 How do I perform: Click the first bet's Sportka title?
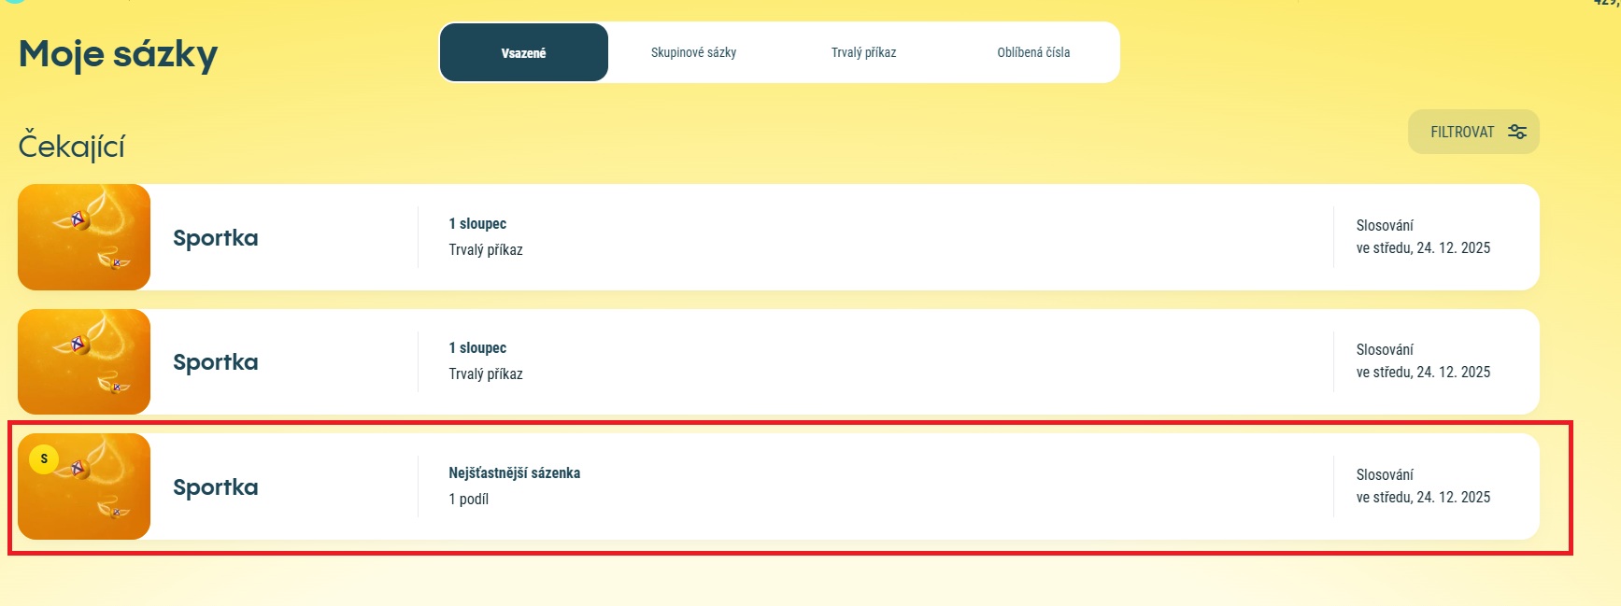click(216, 238)
